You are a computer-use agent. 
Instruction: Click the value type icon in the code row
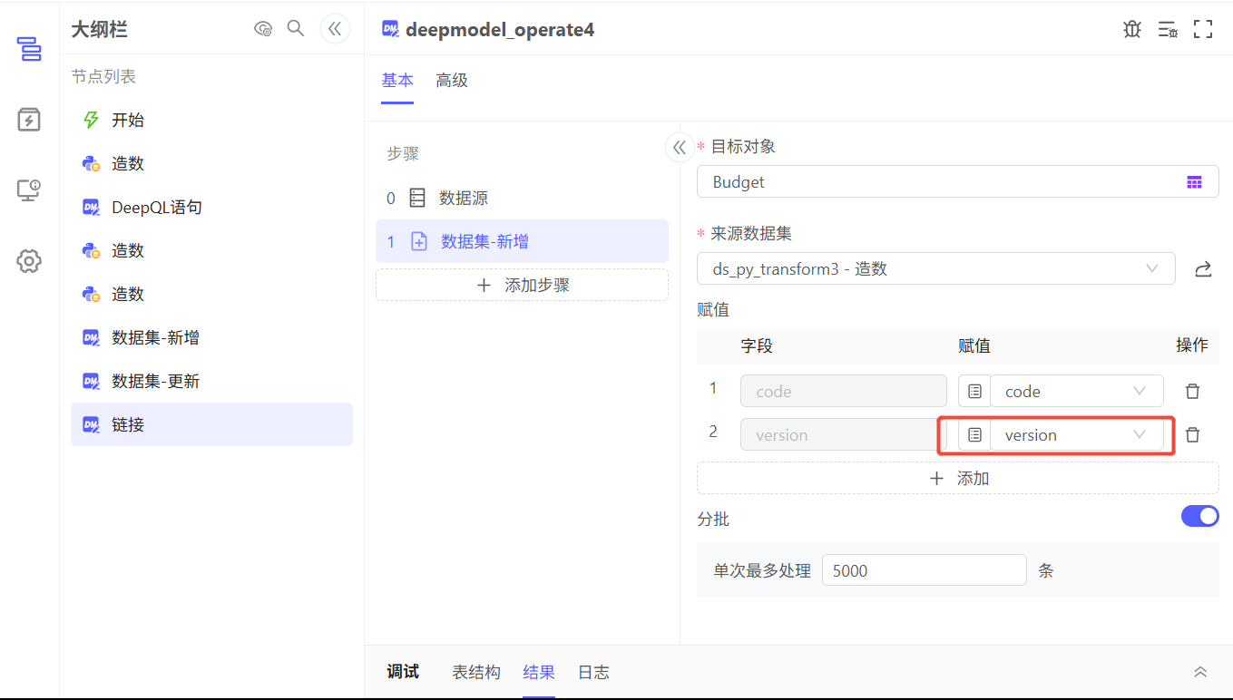pos(974,392)
